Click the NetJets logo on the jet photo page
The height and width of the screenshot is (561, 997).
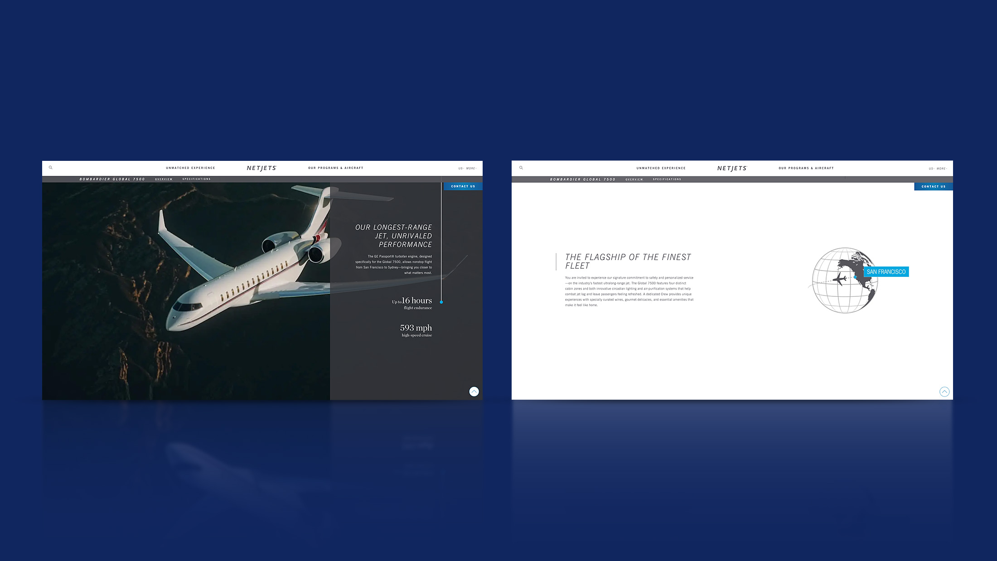[x=261, y=168]
